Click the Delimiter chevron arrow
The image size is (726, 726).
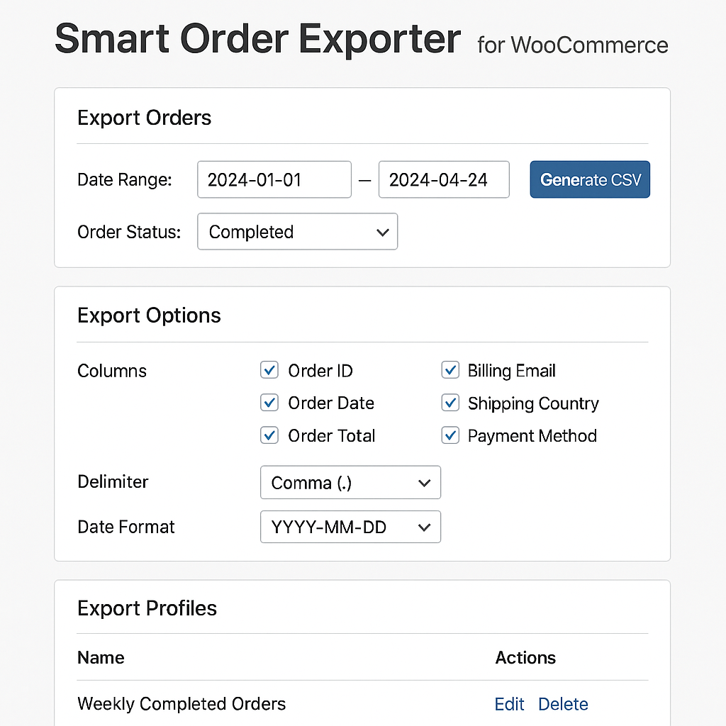click(x=425, y=484)
